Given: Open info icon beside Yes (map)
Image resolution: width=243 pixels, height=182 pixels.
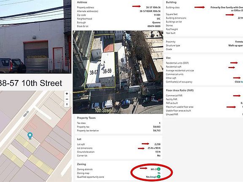Looking at the screenshot, I should [x=159, y=177].
